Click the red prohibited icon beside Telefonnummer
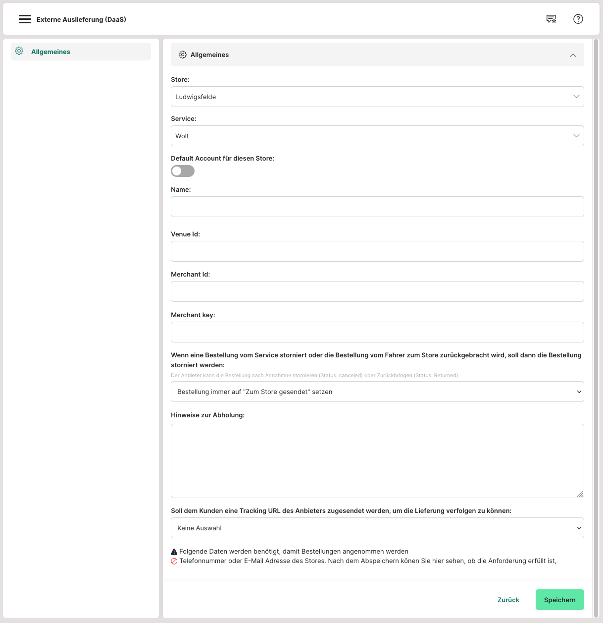This screenshot has height=623, width=603. tap(174, 561)
